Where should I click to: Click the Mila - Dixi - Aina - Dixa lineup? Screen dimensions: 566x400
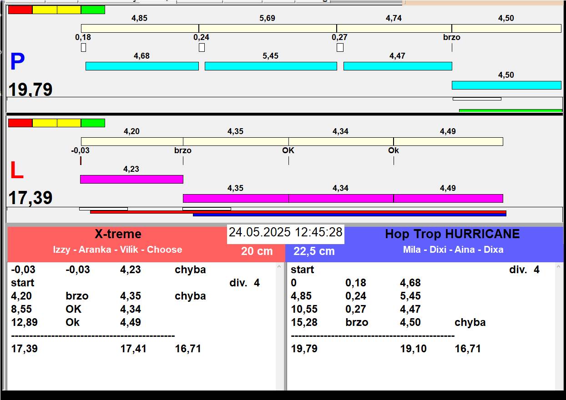453,250
